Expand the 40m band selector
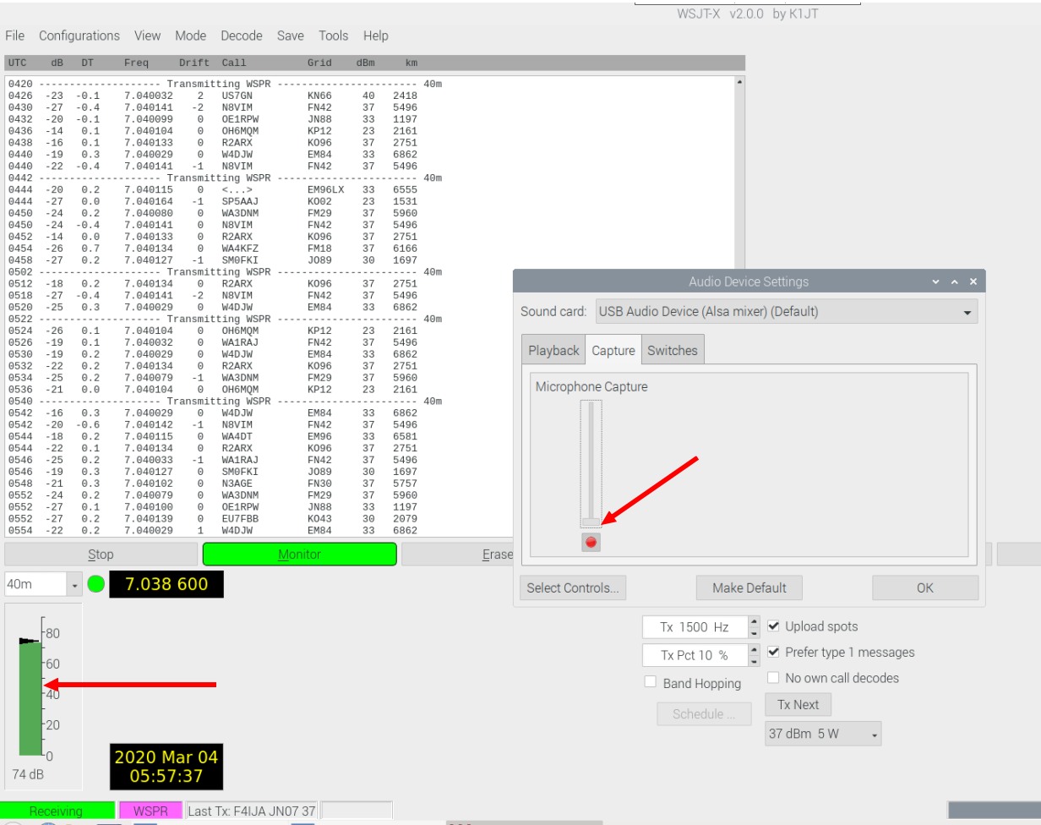Screen dimensions: 1041x825 pyautogui.click(x=74, y=585)
